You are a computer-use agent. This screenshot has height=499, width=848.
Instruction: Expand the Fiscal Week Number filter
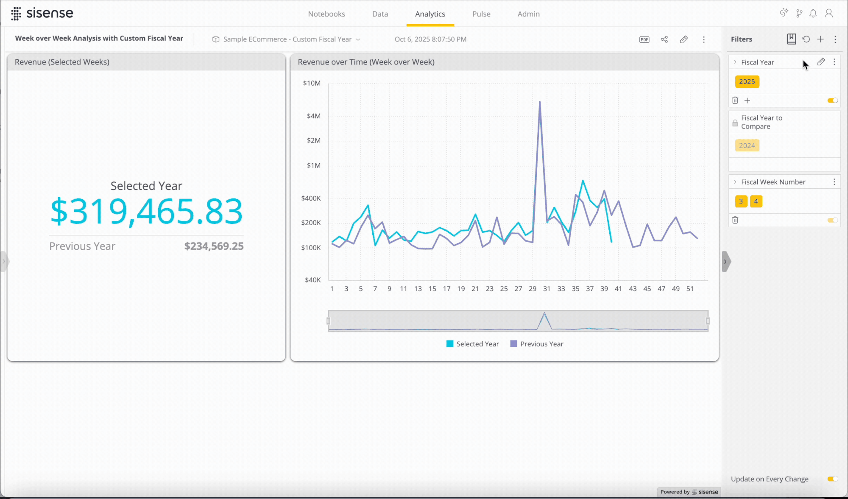point(735,182)
